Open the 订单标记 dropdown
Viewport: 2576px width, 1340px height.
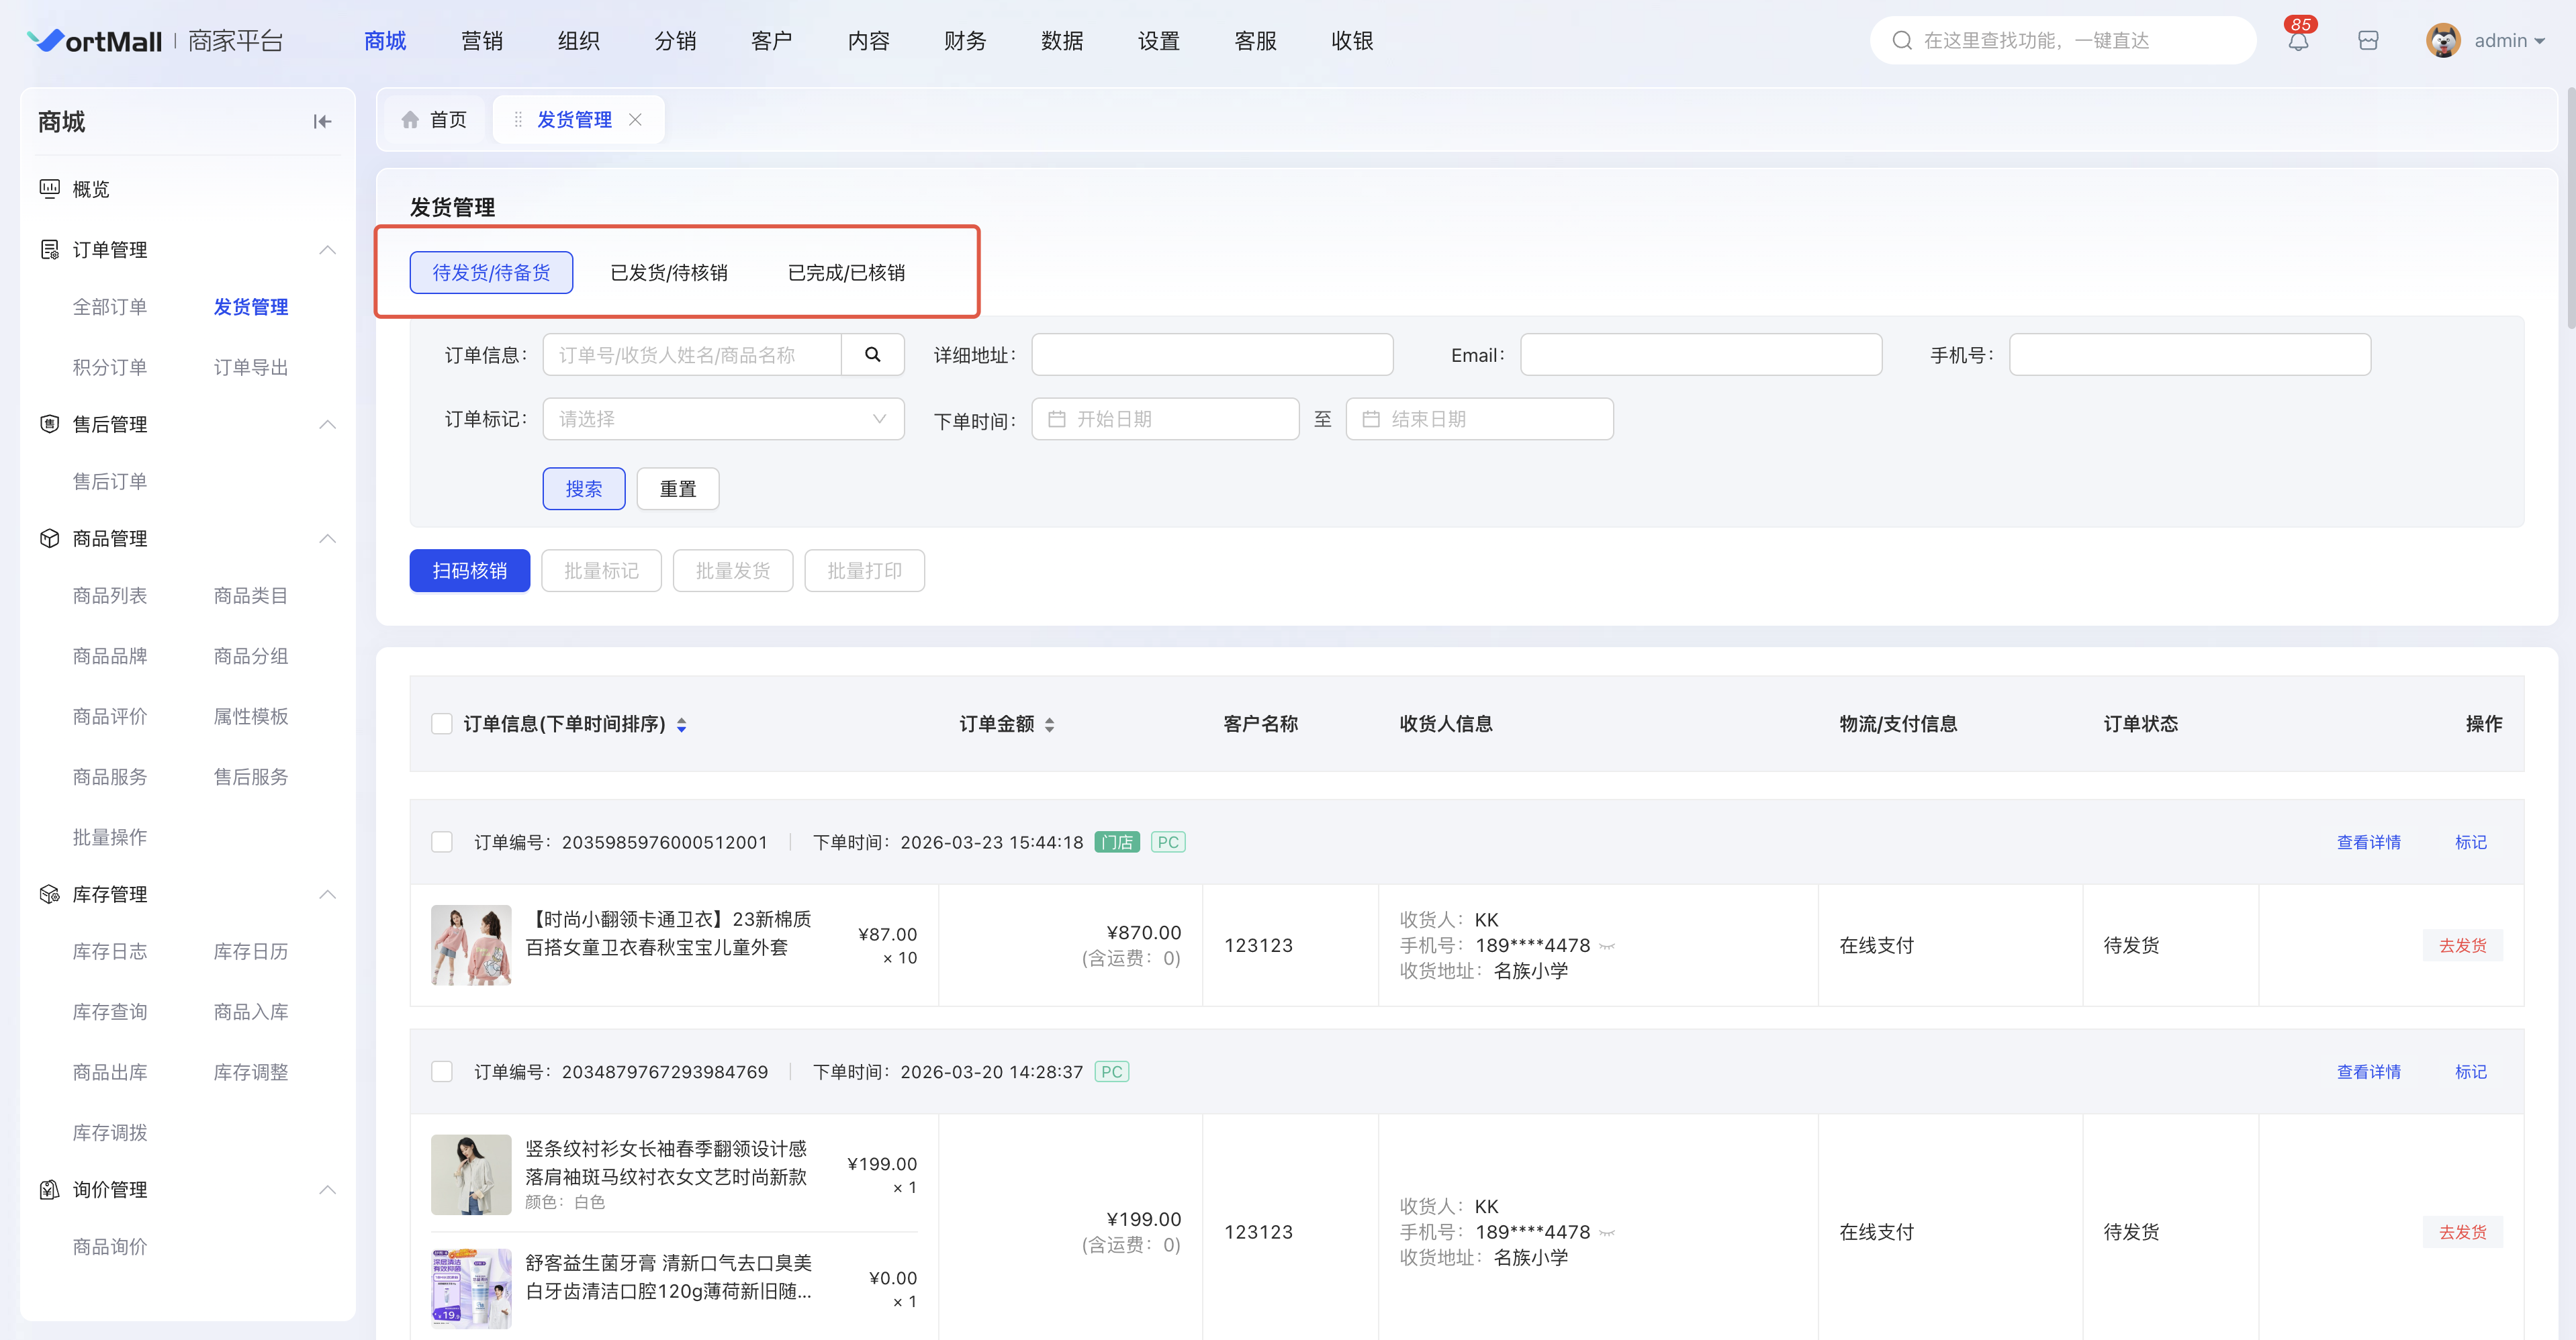(723, 419)
